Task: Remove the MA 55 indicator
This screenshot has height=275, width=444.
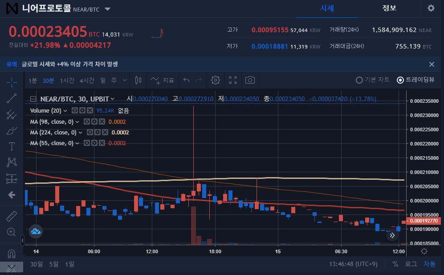Action: click(x=102, y=143)
